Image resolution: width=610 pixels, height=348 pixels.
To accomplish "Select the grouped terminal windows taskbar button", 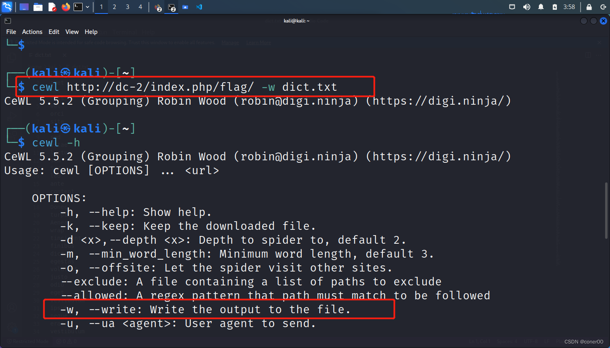I will click(x=172, y=7).
